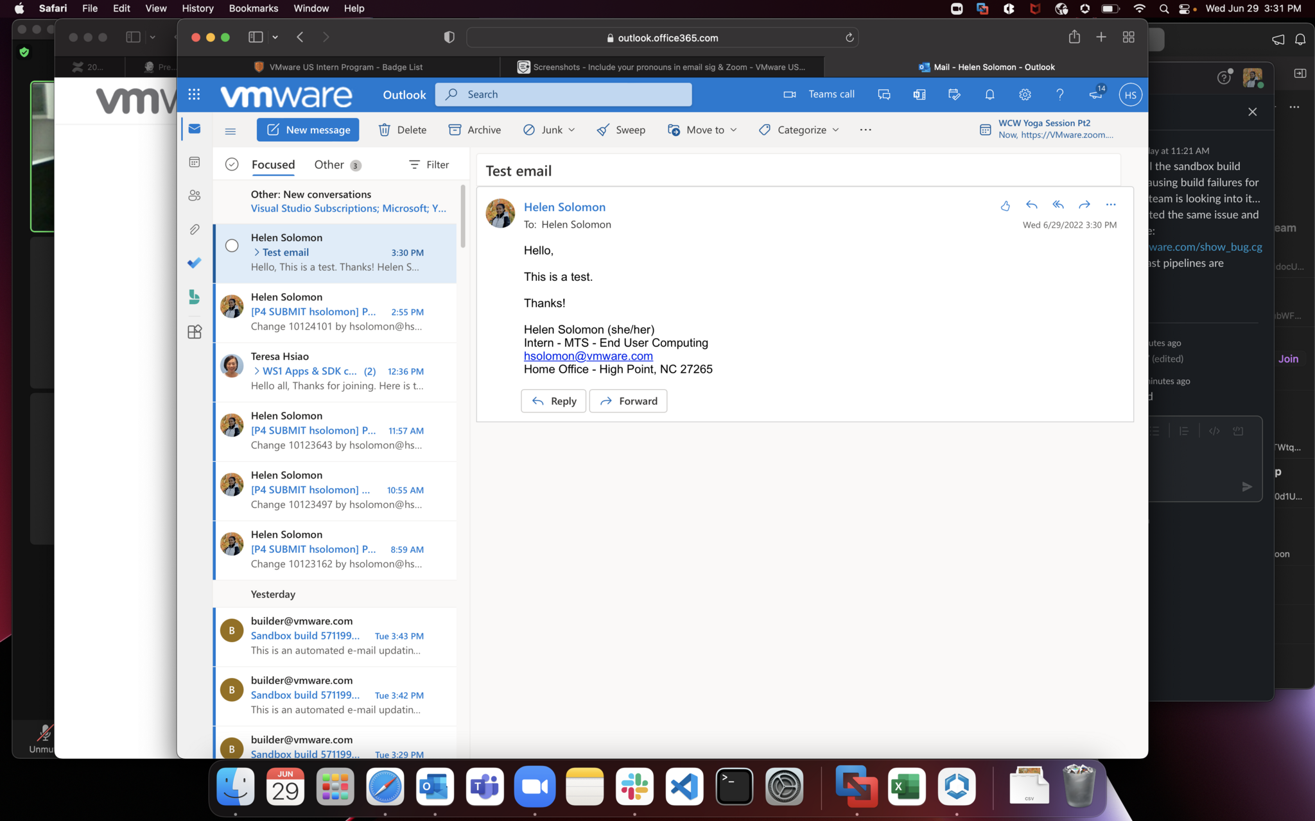Click the Reply all arrow icon

pos(1058,205)
